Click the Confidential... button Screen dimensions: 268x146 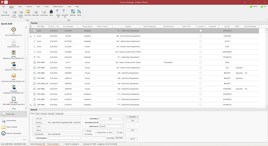click(39, 134)
